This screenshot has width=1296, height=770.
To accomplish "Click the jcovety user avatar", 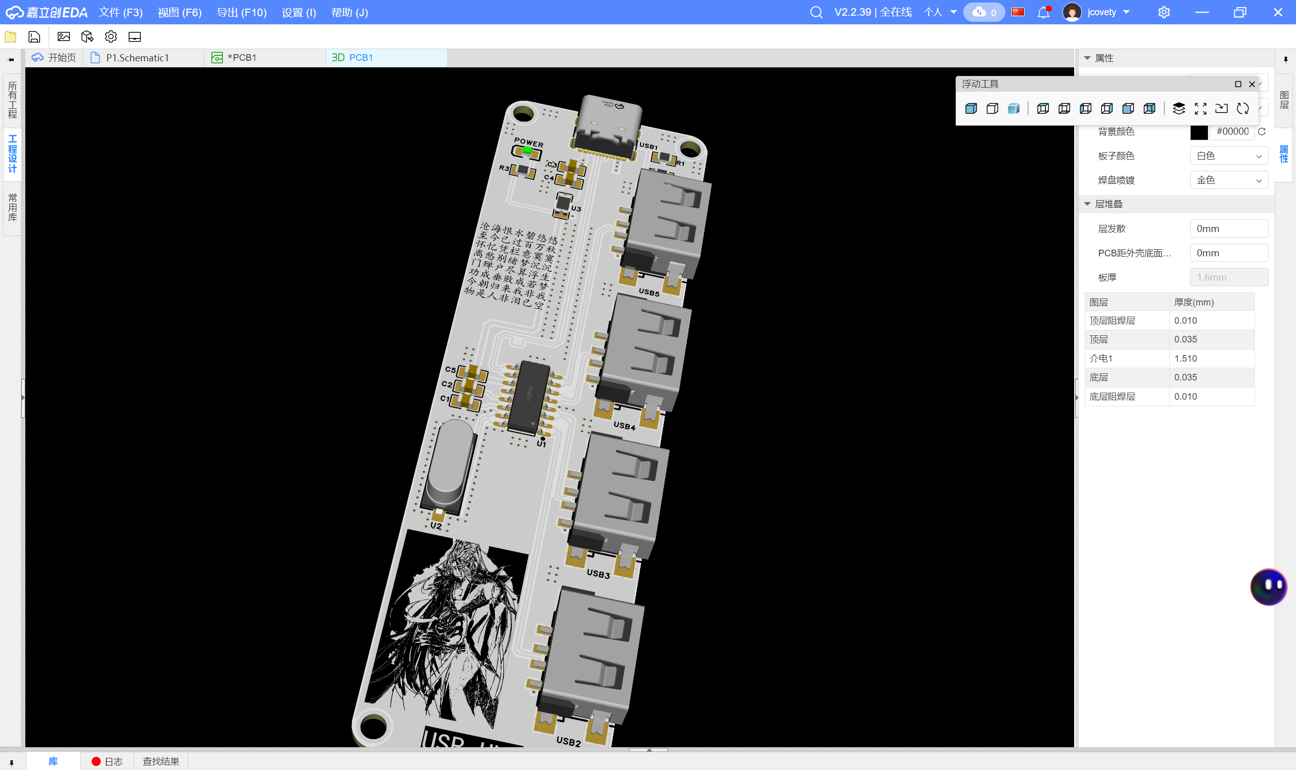I will (x=1072, y=12).
